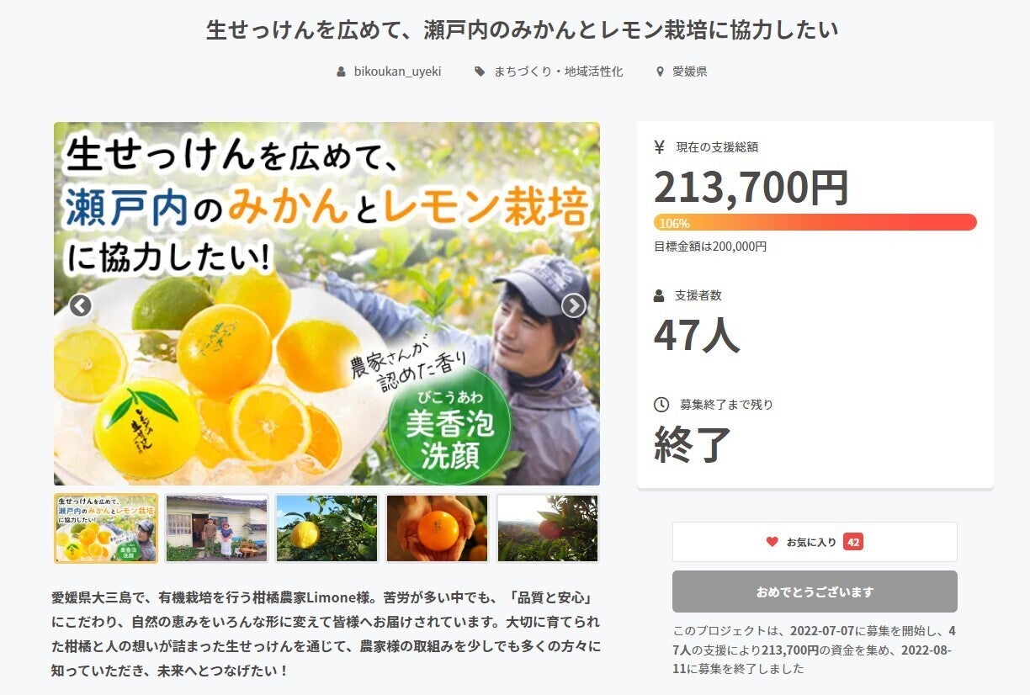Select the thumbnail of two people outside a house
Screen dimensions: 1030x695
point(216,528)
